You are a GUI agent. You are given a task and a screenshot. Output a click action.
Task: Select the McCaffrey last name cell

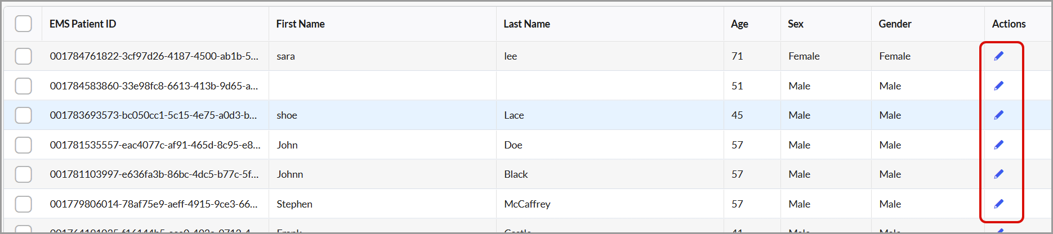[527, 204]
